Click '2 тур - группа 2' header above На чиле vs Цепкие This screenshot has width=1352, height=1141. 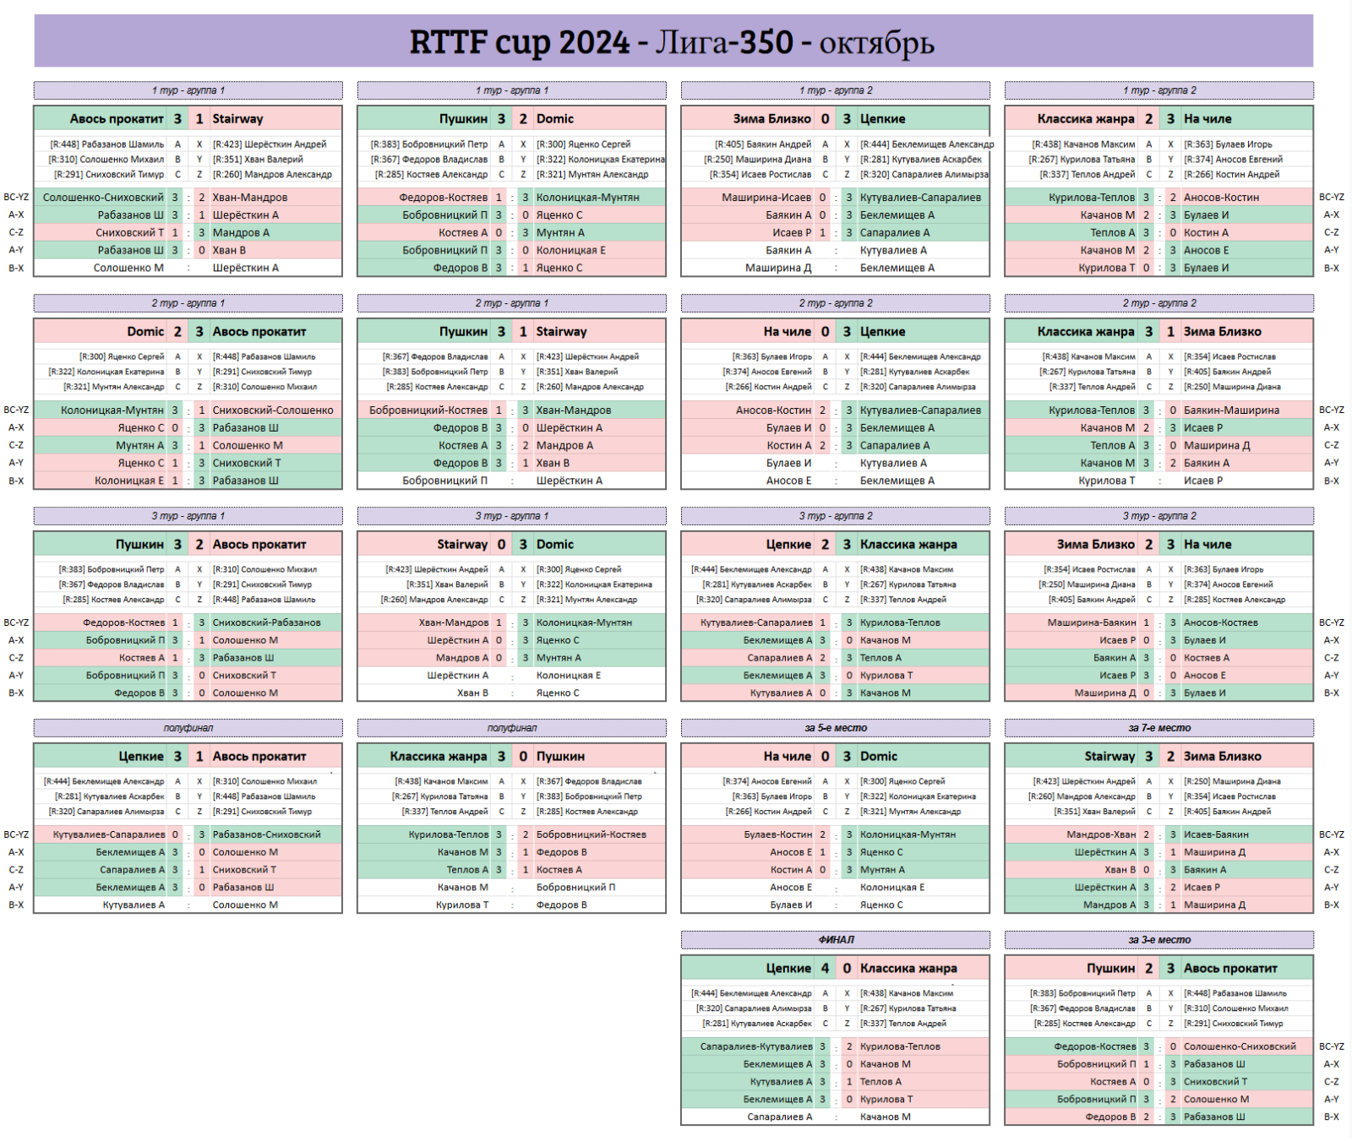click(835, 303)
